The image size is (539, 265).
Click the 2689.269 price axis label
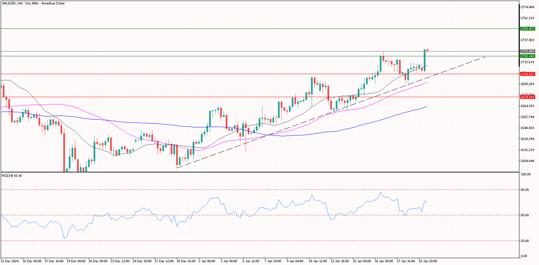pos(527,84)
